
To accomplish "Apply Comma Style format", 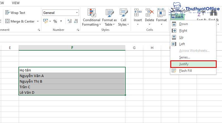I will pyautogui.click(x=61, y=21).
